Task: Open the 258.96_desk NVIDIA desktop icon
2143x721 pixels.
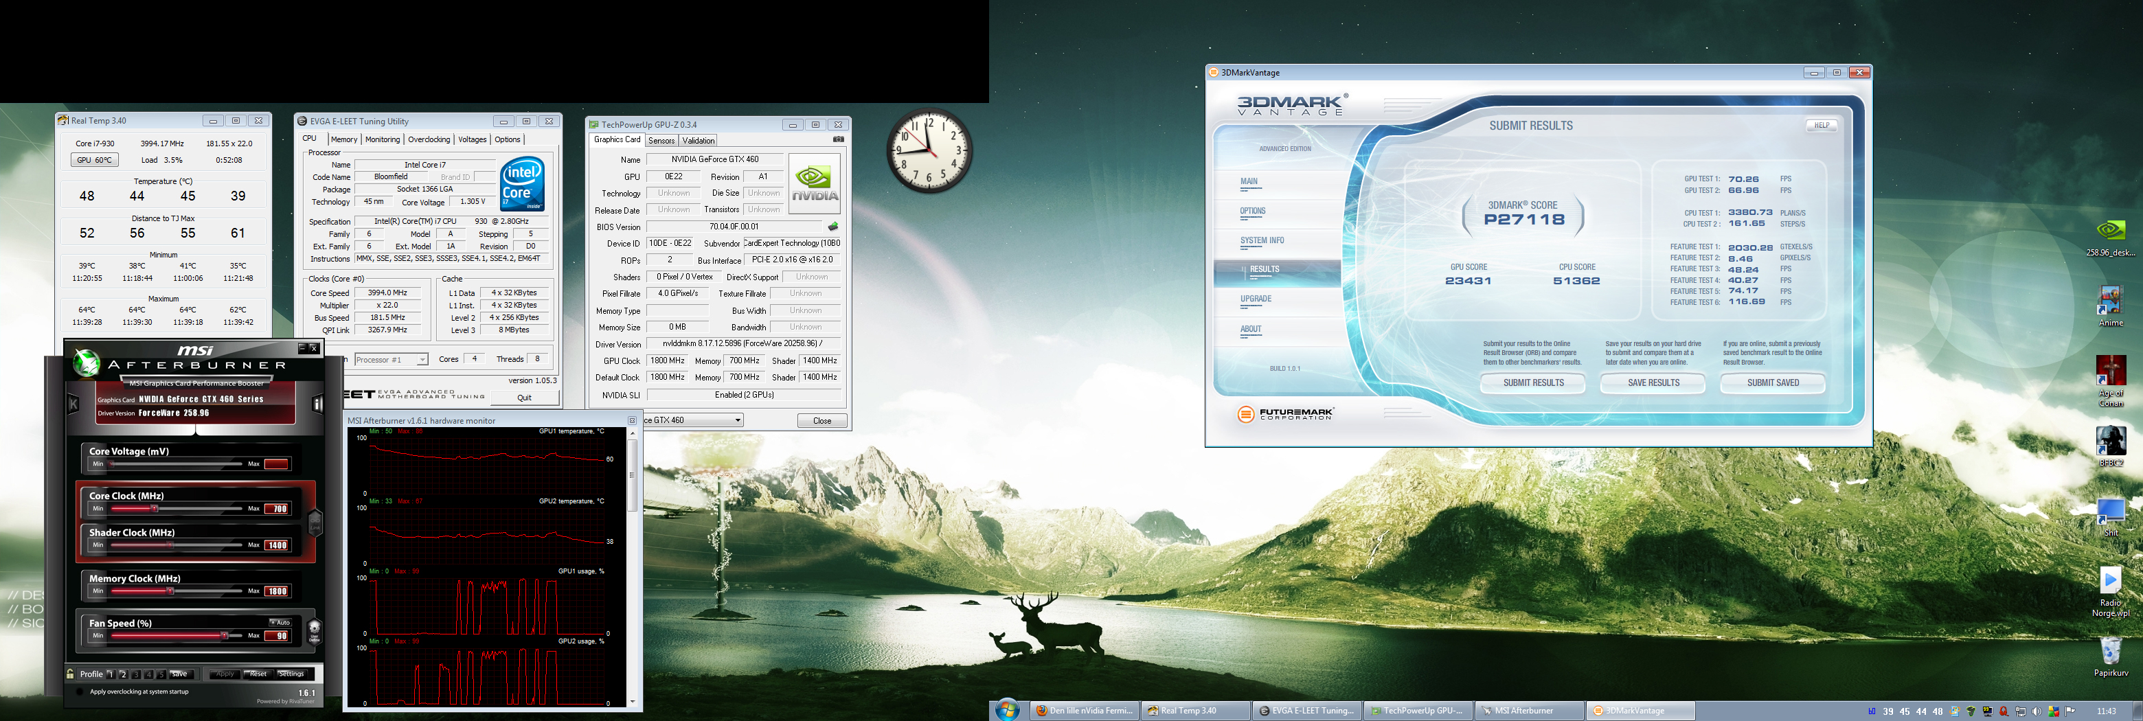Action: point(2110,237)
